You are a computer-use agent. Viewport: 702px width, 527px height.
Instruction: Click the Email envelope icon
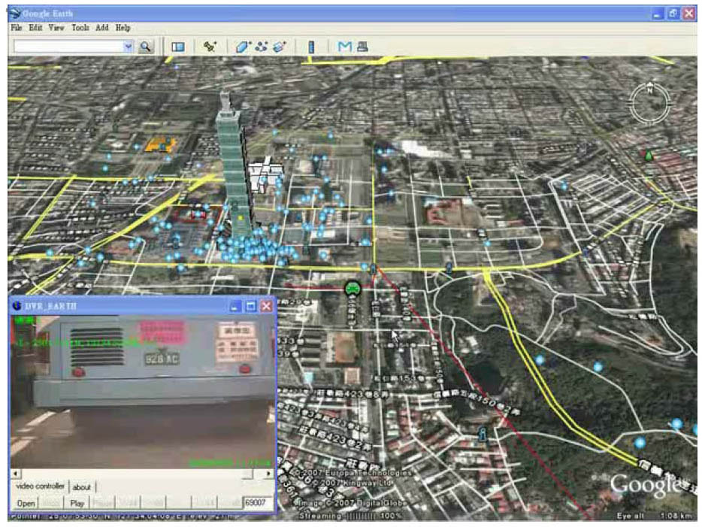coord(344,47)
